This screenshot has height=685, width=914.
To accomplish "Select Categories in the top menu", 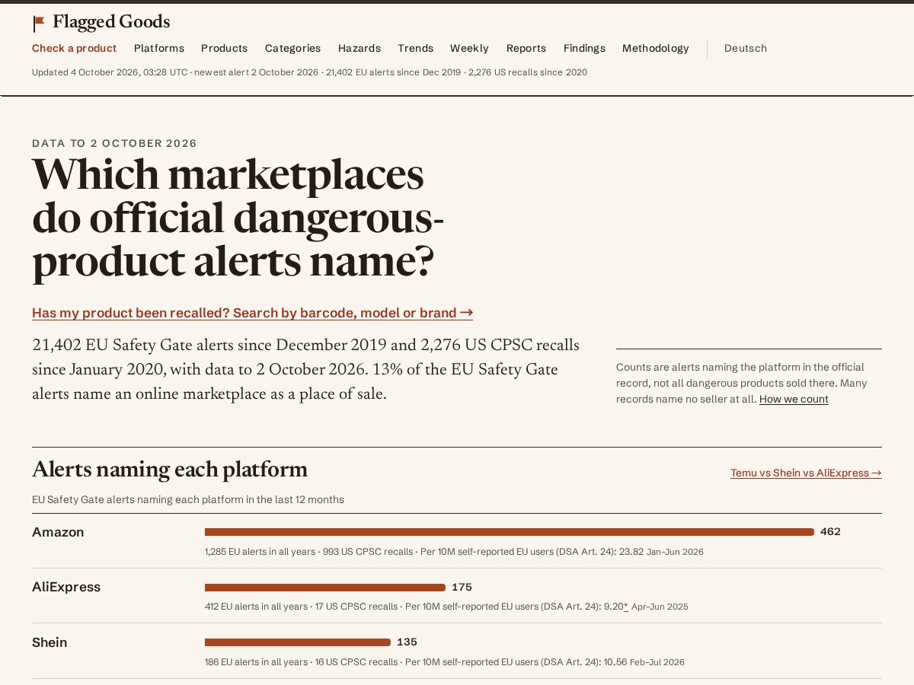I will click(292, 48).
